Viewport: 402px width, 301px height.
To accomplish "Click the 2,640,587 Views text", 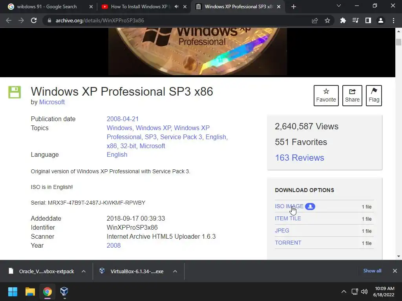I will [307, 127].
